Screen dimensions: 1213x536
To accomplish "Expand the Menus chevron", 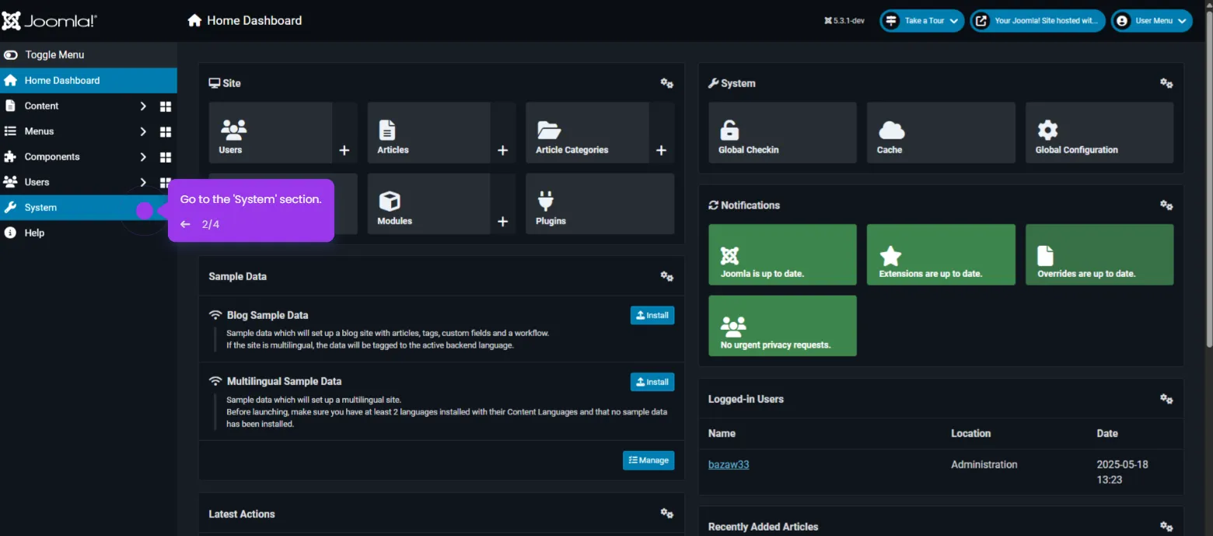I will [x=143, y=131].
